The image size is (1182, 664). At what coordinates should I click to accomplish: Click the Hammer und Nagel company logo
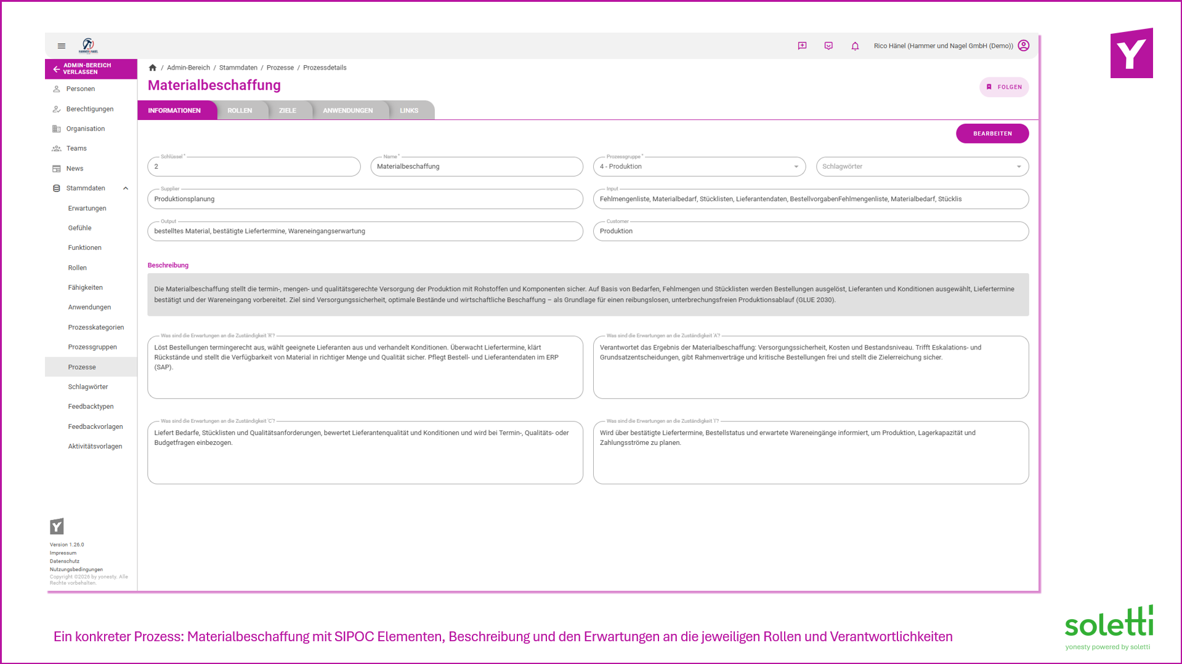[88, 46]
